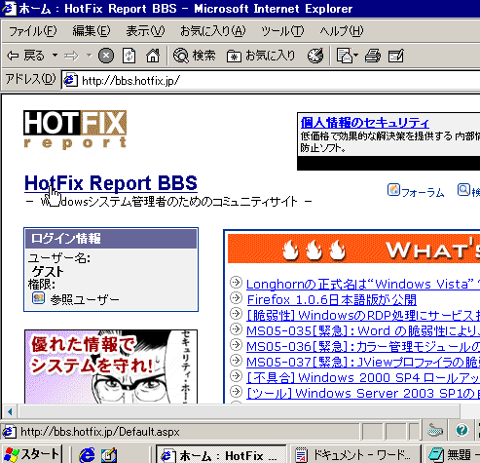Open the Windows スタート button
Image resolution: width=480 pixels, height=463 pixels.
[32, 454]
